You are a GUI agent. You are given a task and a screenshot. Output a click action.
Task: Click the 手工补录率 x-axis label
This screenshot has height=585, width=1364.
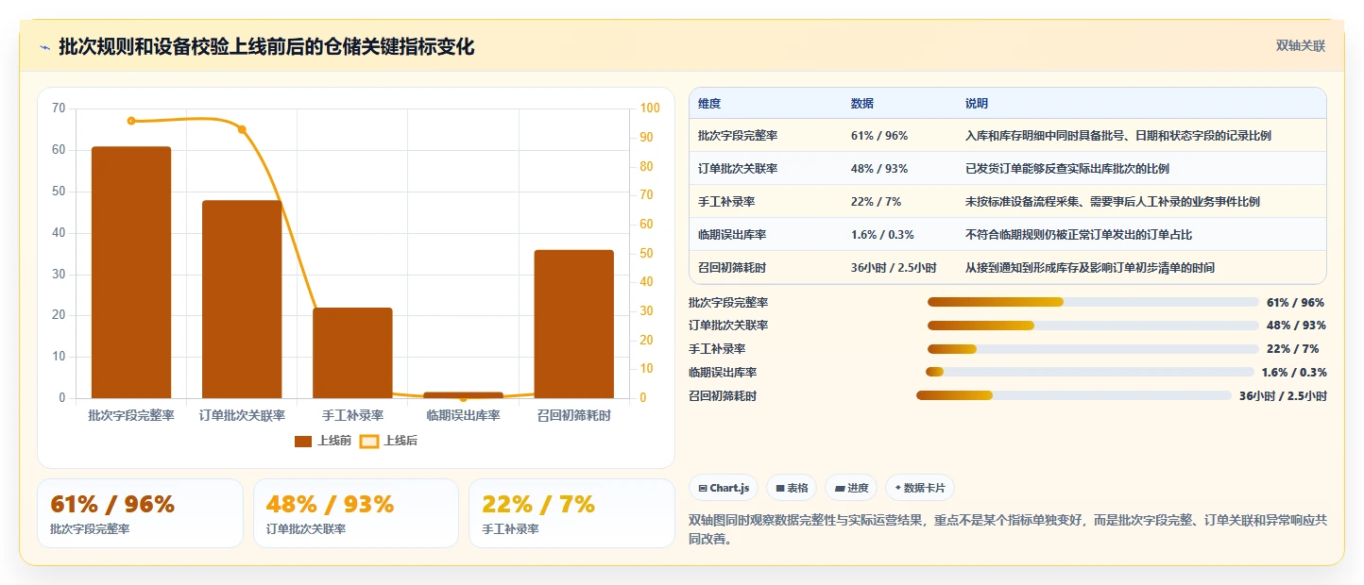352,415
